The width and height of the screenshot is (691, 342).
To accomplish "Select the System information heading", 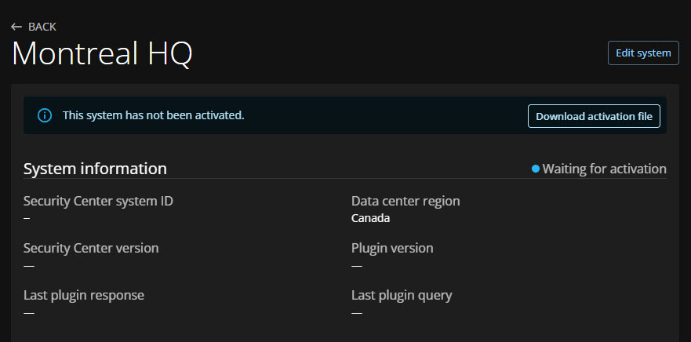I will point(95,169).
